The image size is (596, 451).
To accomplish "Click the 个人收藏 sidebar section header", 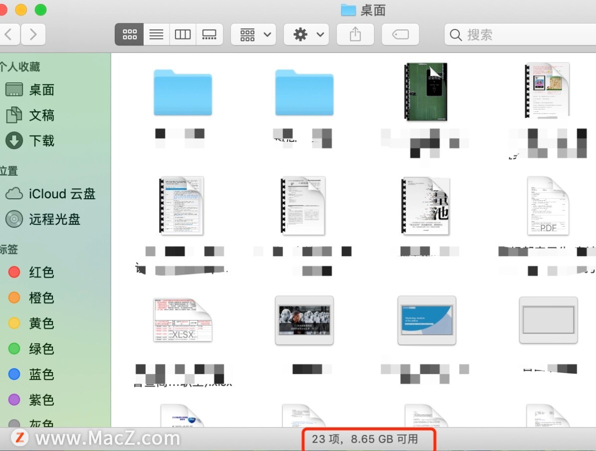I will (20, 67).
